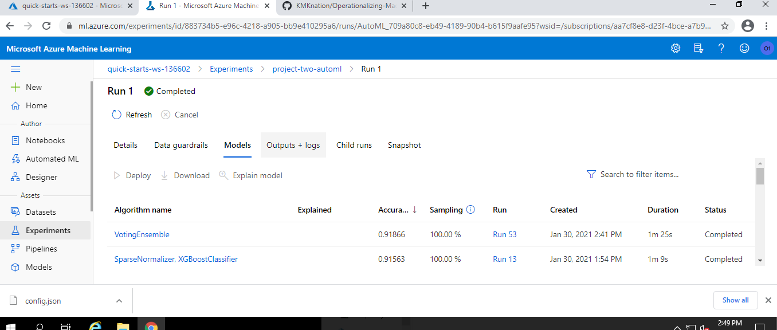The width and height of the screenshot is (777, 330).
Task: Click the taskbar clock 2:49 PM
Action: pyautogui.click(x=729, y=324)
